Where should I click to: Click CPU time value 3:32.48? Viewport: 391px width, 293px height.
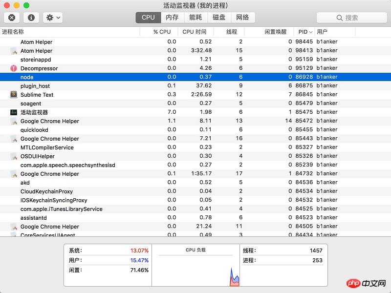pyautogui.click(x=201, y=50)
